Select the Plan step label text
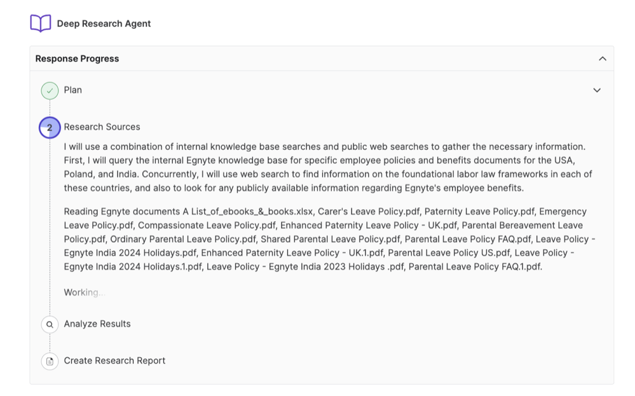The image size is (635, 396). coord(73,90)
